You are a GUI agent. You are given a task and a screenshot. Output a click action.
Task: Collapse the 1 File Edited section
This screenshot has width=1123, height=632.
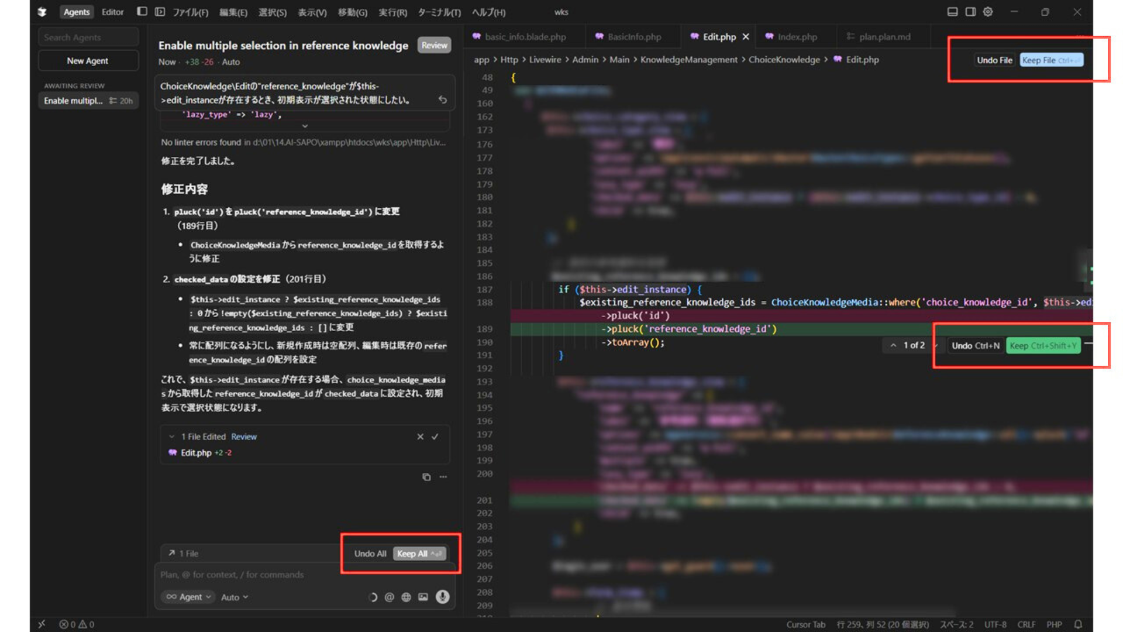point(171,437)
